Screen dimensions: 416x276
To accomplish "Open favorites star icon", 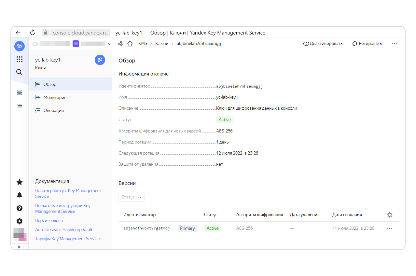I will [x=20, y=182].
